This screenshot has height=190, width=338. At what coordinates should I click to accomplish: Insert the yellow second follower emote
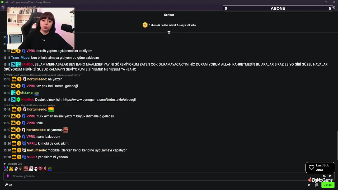pyautogui.click(x=11, y=169)
